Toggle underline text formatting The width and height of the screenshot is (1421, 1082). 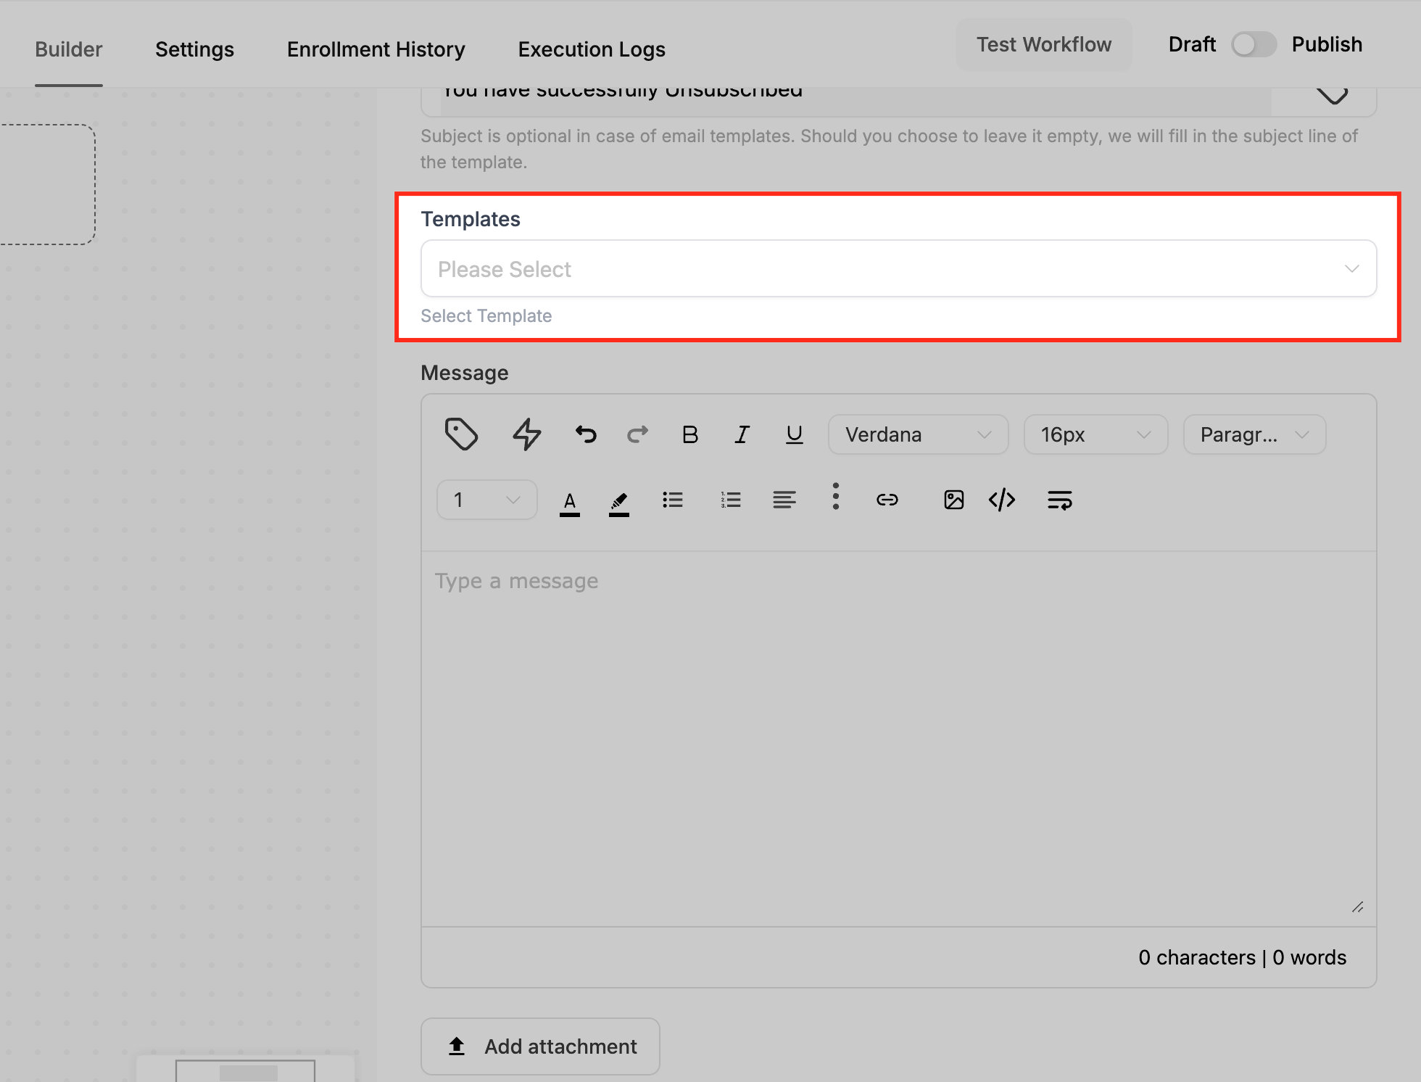[794, 434]
